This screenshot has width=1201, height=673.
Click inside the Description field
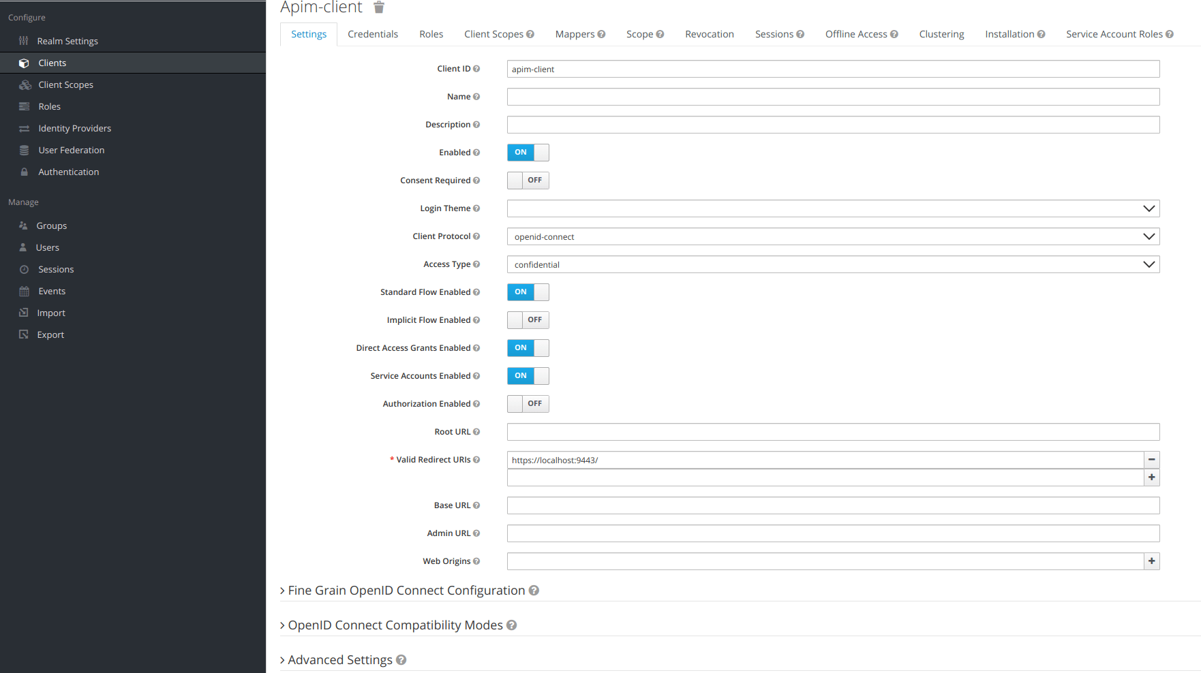833,125
